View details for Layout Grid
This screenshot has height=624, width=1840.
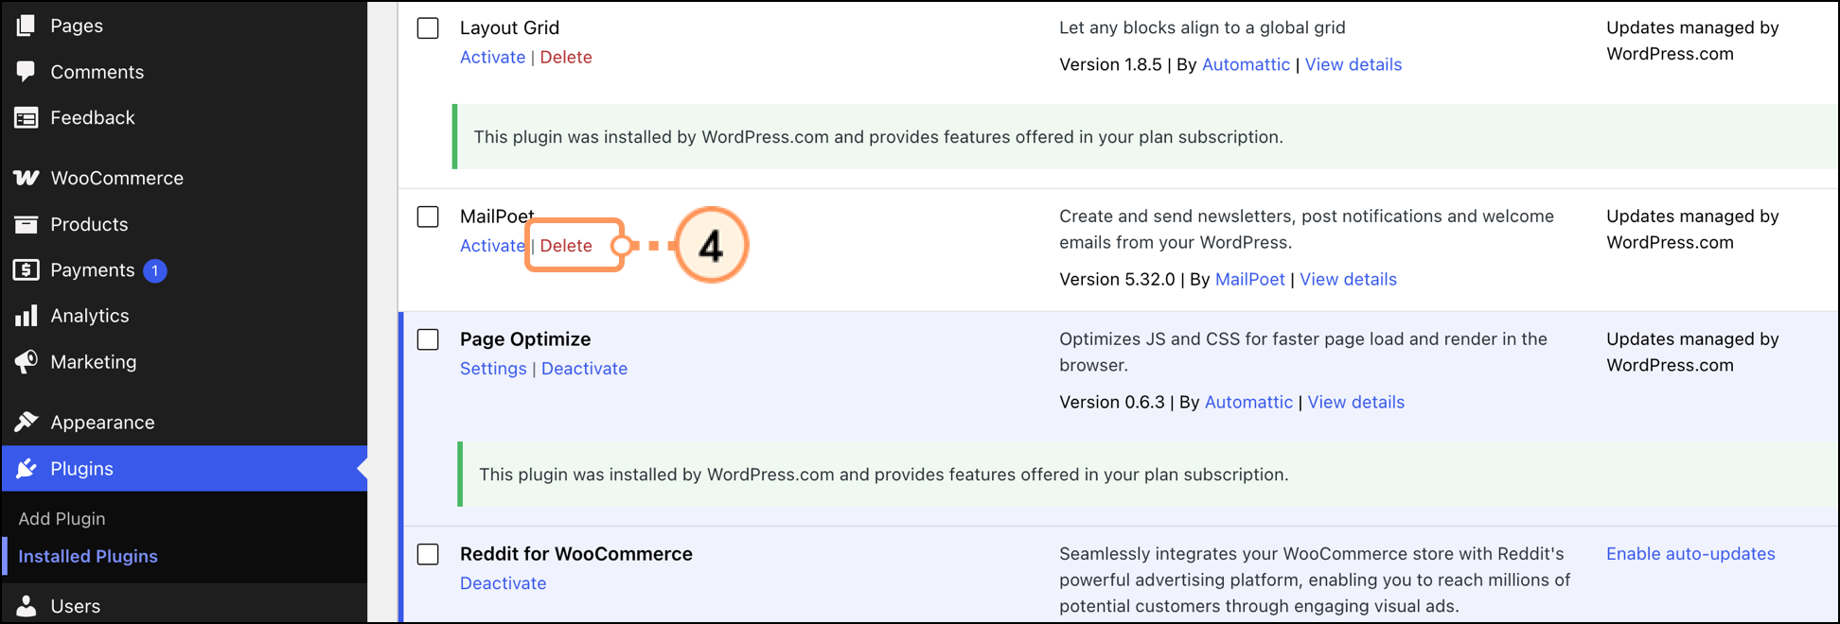coord(1353,64)
